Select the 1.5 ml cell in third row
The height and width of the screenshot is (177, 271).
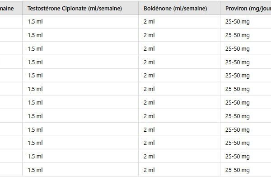(80, 48)
